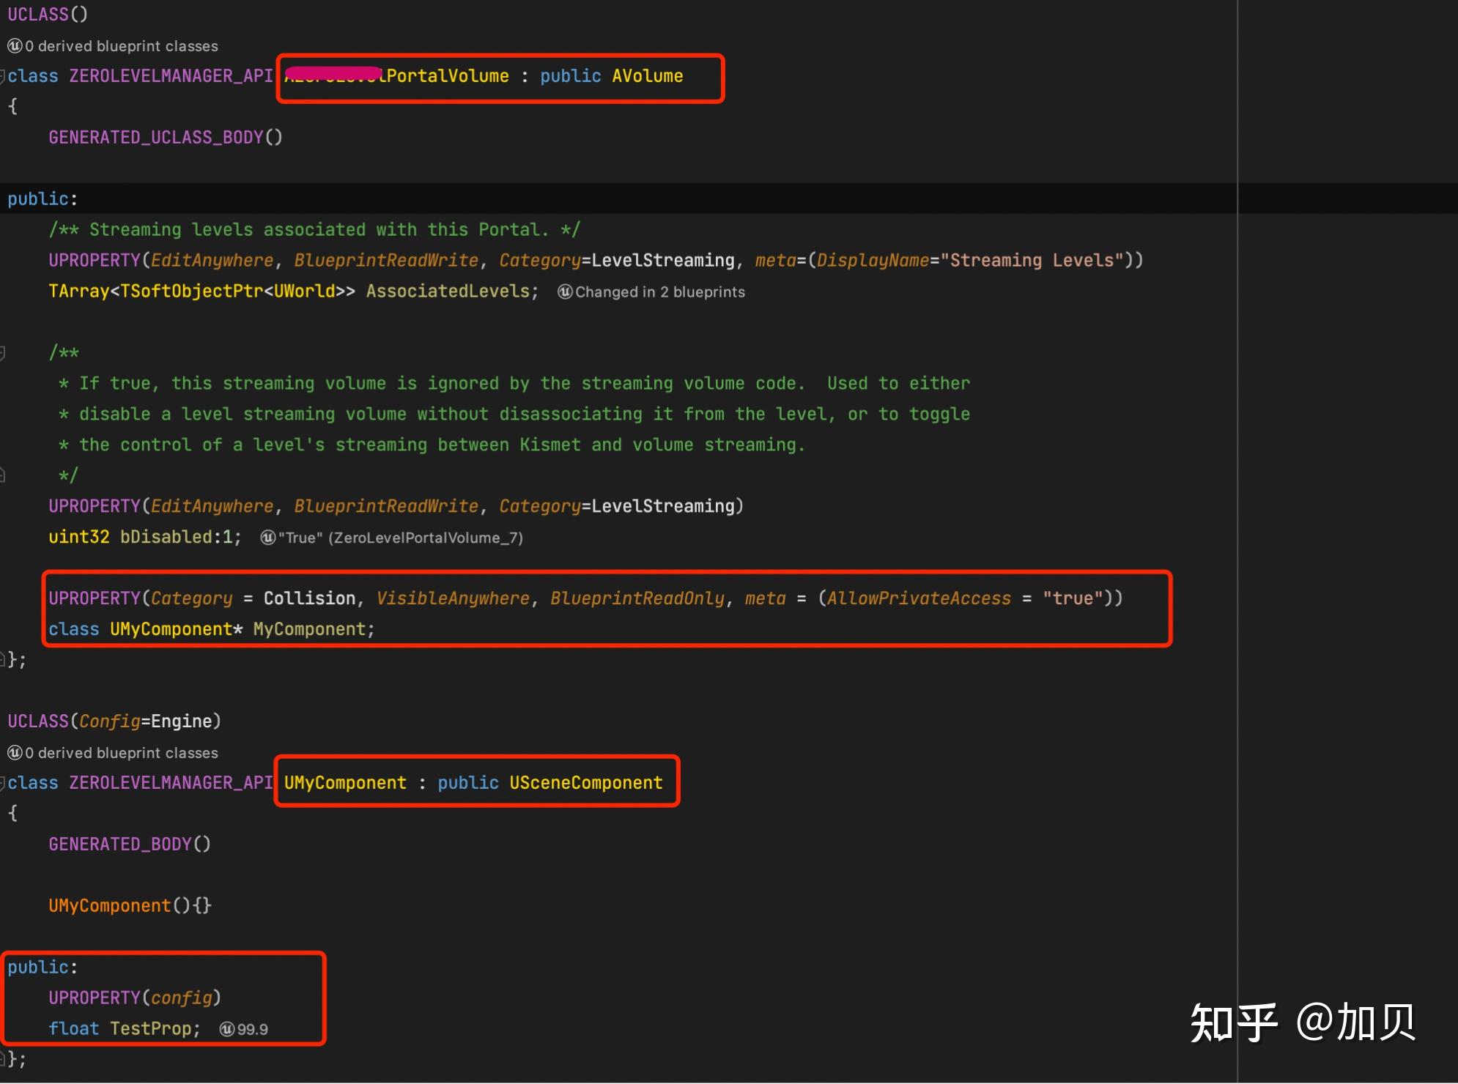Open 'Changed in 2 blueprints' code hint
1458x1084 pixels.
tap(659, 292)
